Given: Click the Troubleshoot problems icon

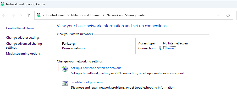Looking at the screenshot, I should tap(65, 83).
